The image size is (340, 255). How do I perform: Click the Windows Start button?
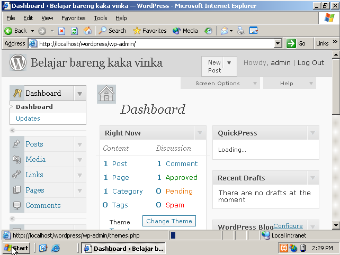(16, 248)
